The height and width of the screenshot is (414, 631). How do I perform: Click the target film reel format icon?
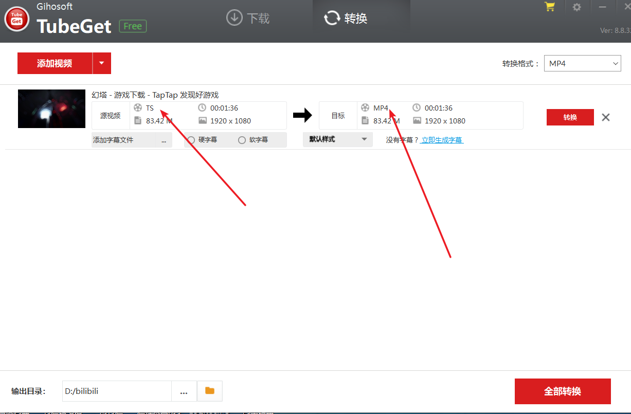[x=365, y=108]
